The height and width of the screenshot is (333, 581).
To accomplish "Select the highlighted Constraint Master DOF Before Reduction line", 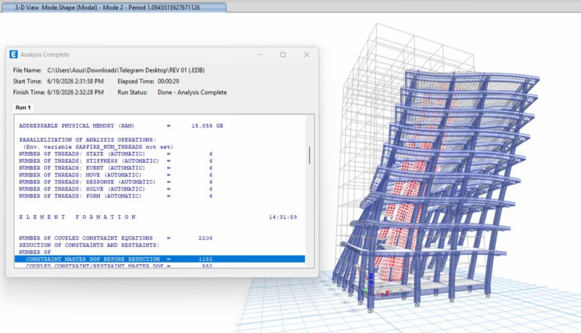I will click(160, 259).
